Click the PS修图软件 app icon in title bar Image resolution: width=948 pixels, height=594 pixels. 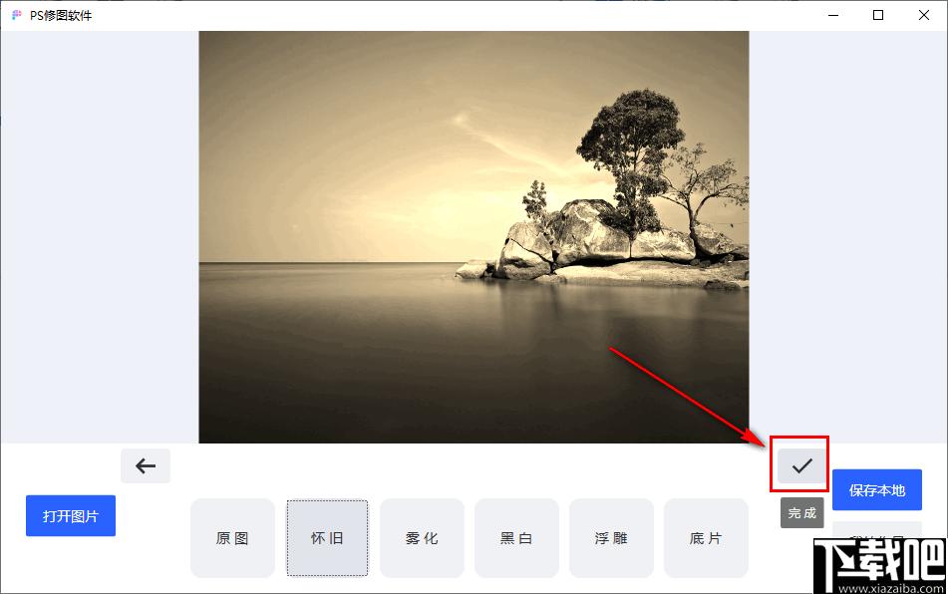click(16, 15)
